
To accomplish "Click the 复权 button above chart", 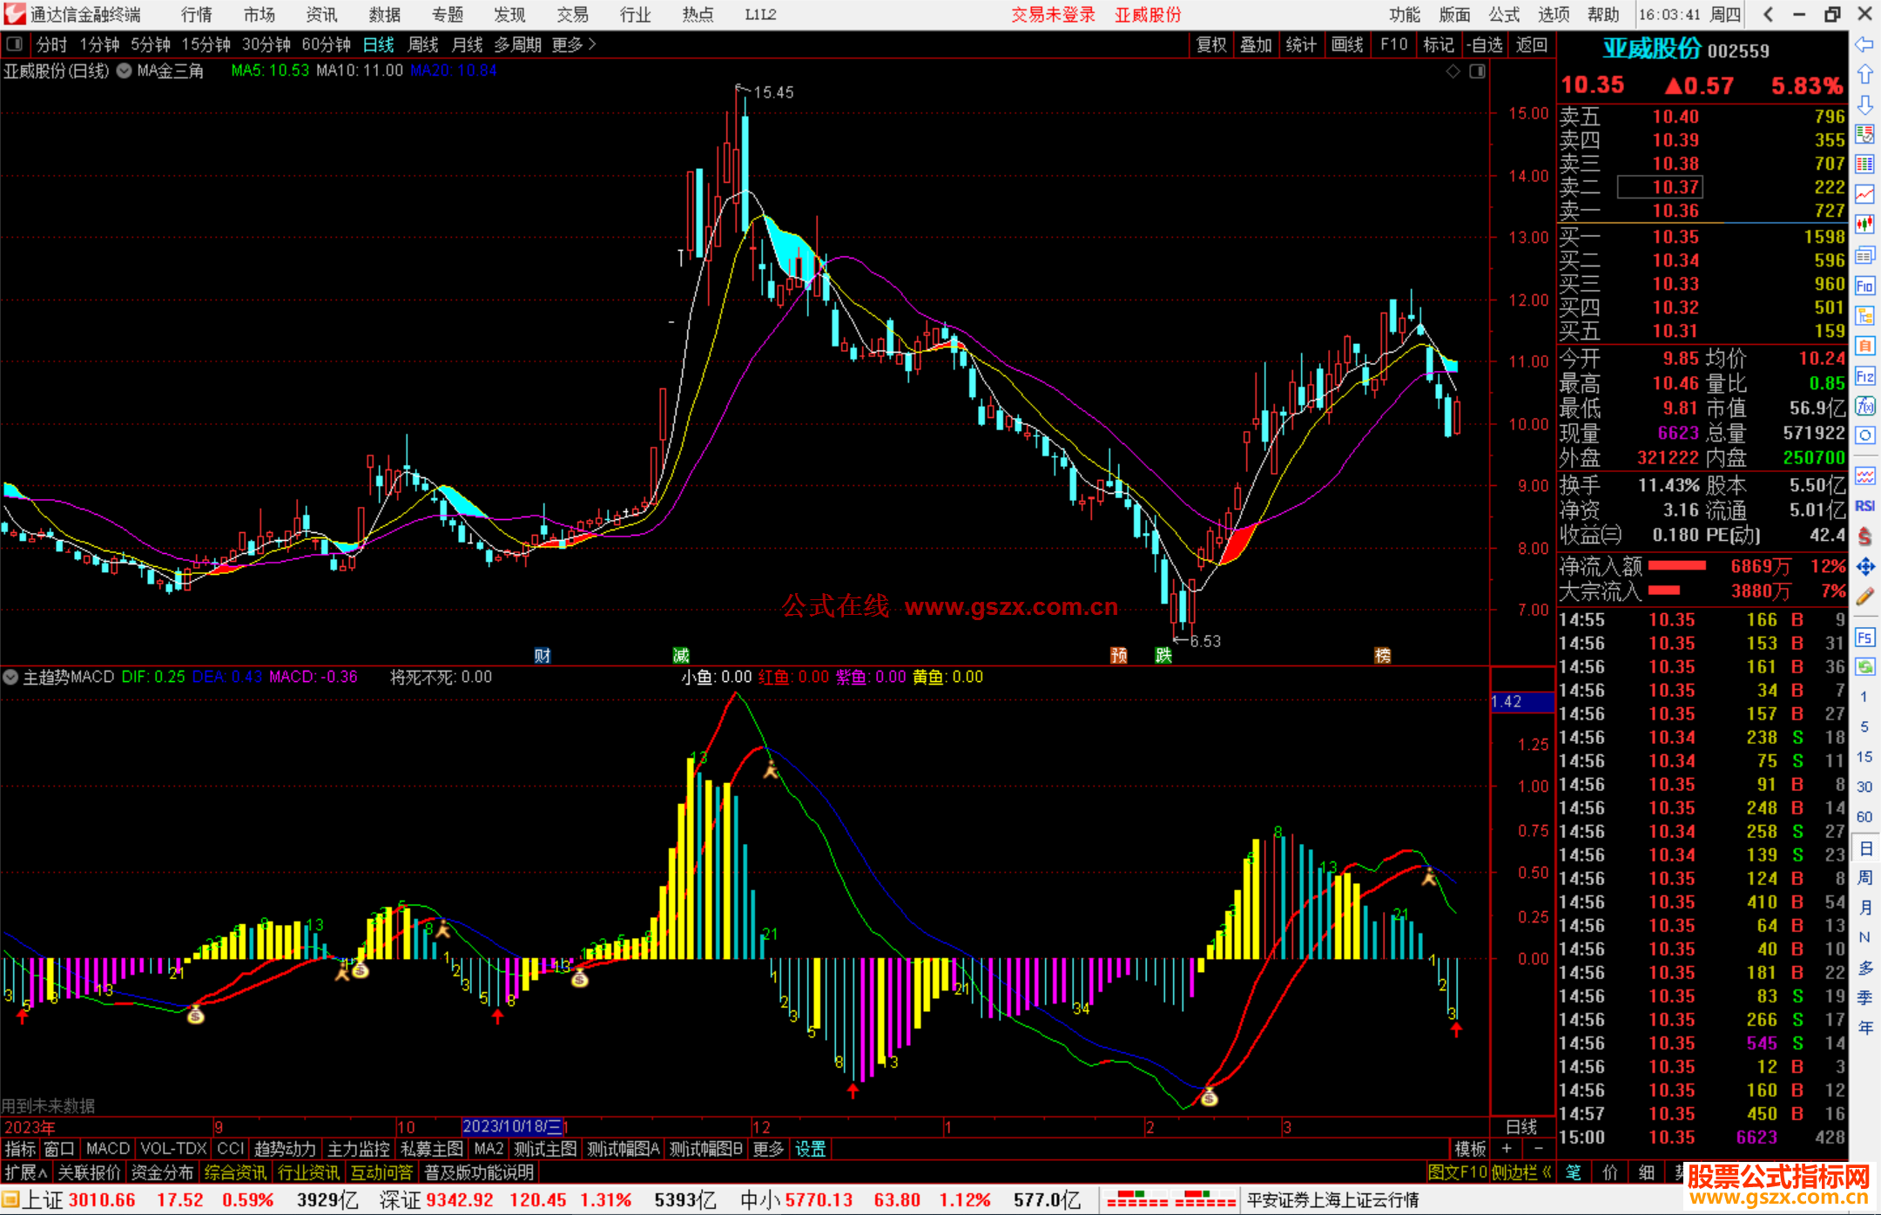I will click(1210, 44).
